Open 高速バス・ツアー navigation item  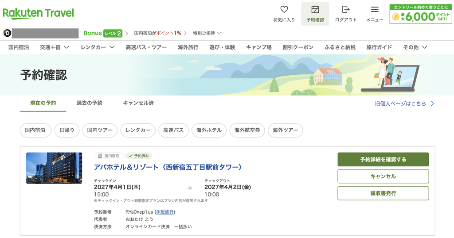coord(146,47)
